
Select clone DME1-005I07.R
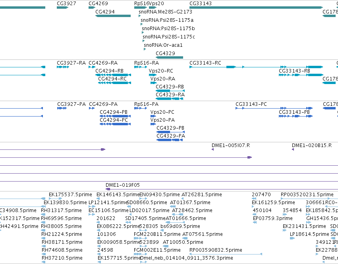231,145
